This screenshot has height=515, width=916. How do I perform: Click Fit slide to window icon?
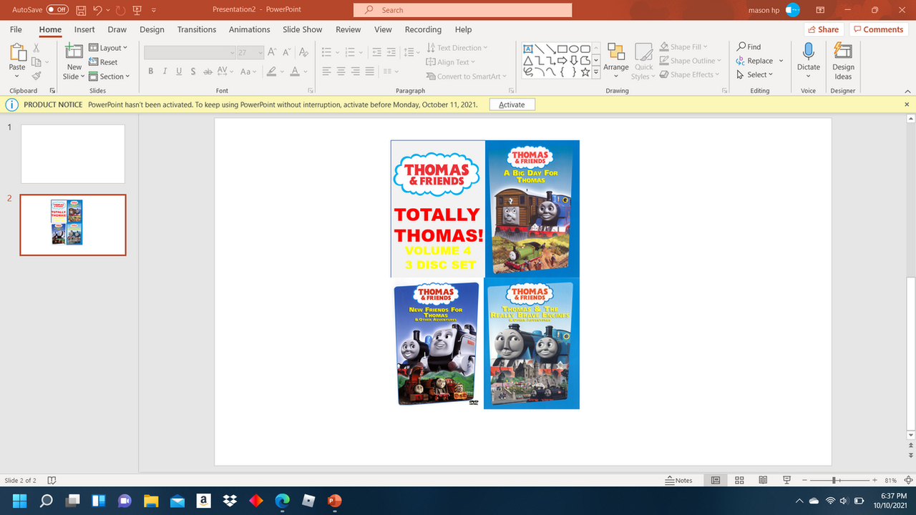(x=908, y=480)
